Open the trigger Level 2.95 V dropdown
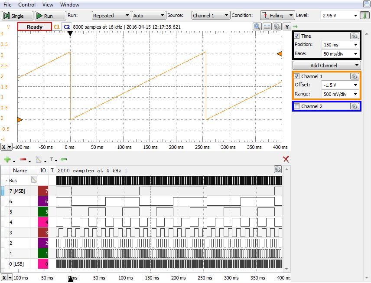371x283 pixels. point(339,15)
